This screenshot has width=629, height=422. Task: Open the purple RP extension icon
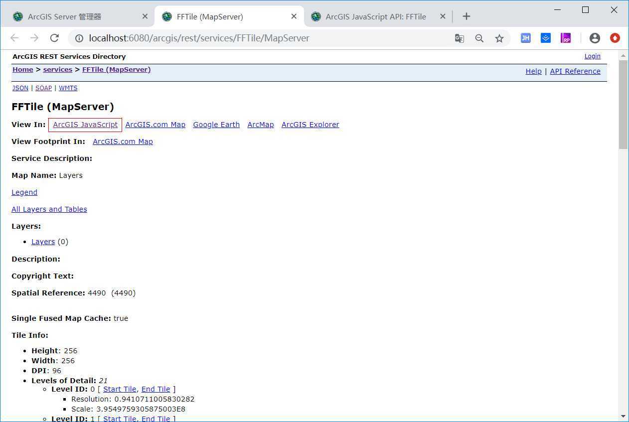click(x=566, y=38)
